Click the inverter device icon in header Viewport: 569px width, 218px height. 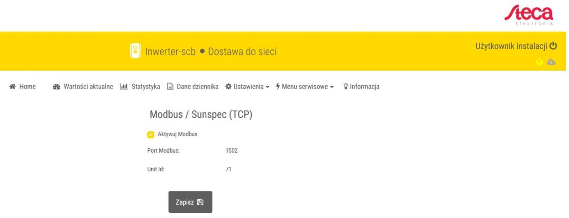tap(135, 51)
